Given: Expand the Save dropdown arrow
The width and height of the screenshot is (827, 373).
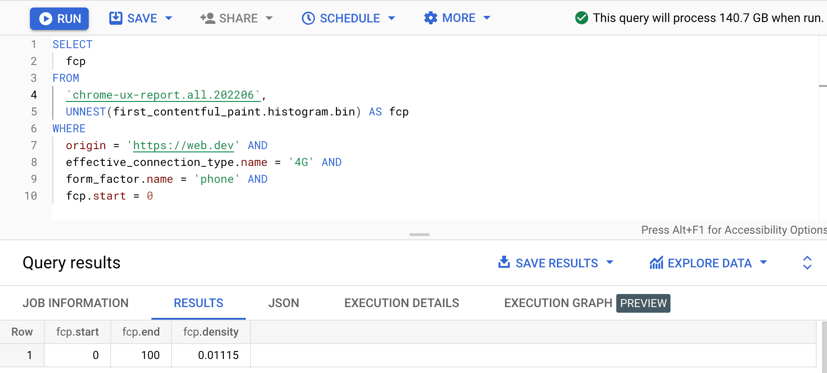Looking at the screenshot, I should (169, 18).
